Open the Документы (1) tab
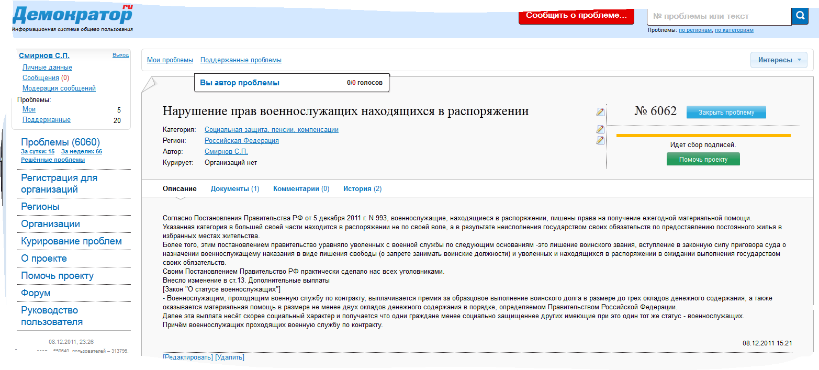819x370 pixels. tap(234, 189)
